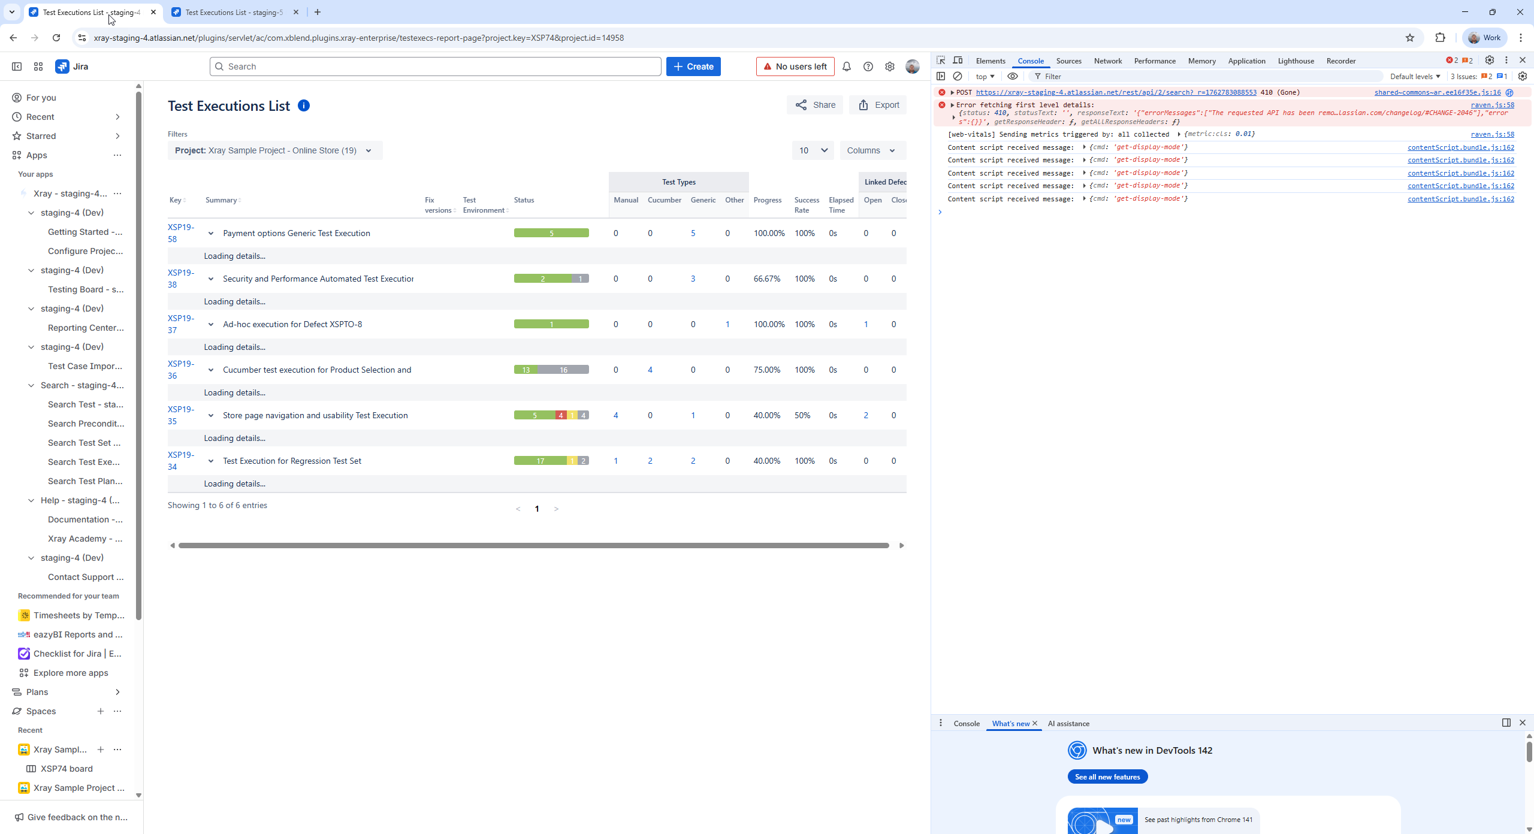Switch to the Test Executions List staging-5 tab
The height and width of the screenshot is (834, 1534).
(x=234, y=12)
